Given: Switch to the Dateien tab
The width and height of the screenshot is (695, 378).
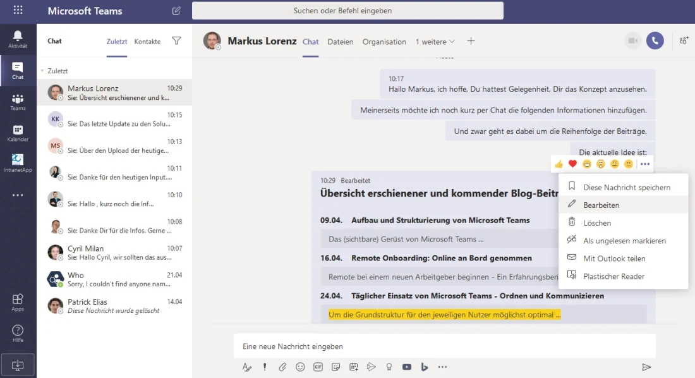Looking at the screenshot, I should [340, 42].
